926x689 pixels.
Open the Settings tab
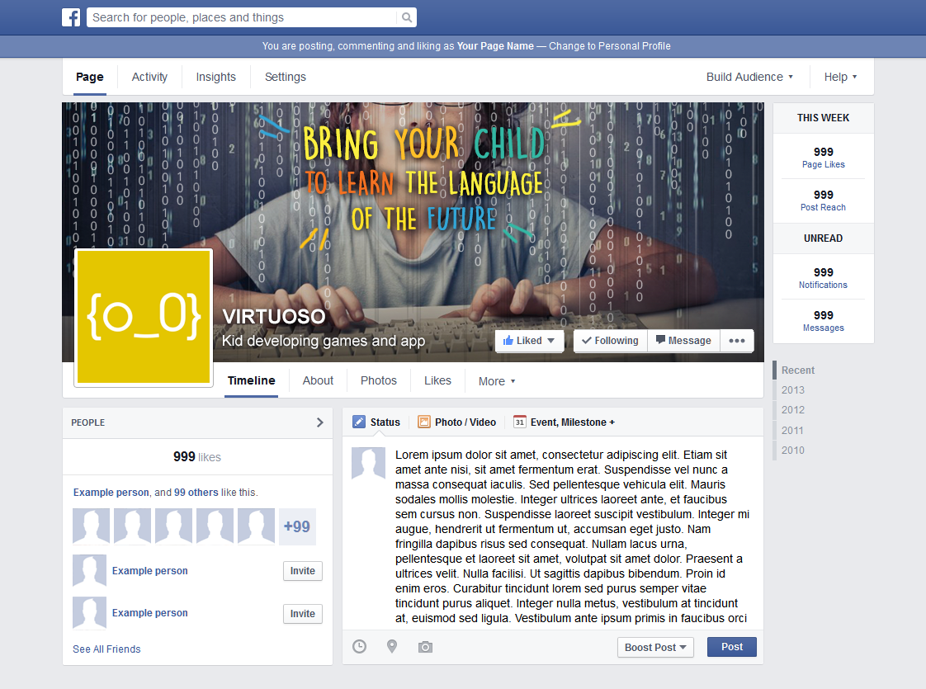(x=286, y=77)
